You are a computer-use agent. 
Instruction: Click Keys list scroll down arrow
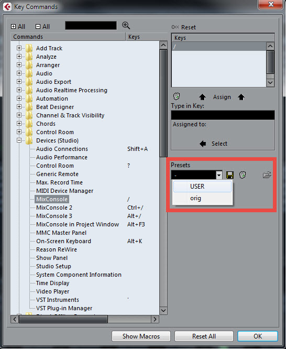tap(270, 83)
